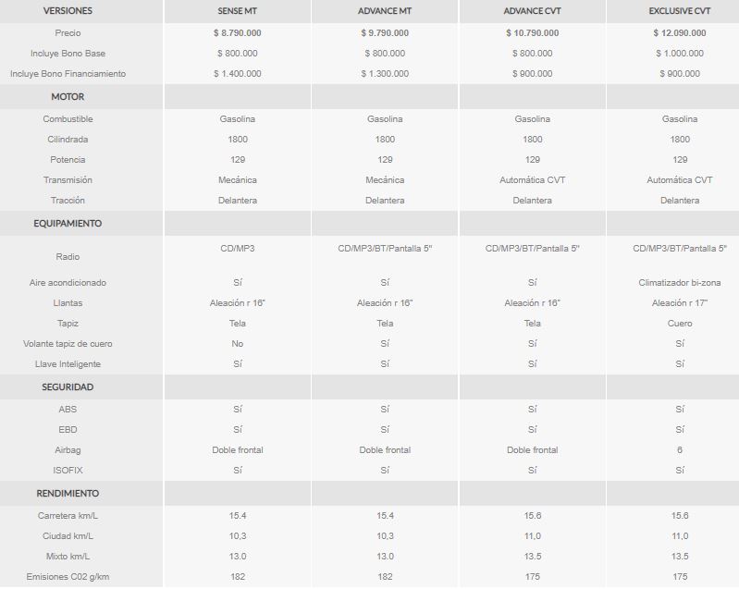Viewport: 739px width, 589px height.
Task: Click the Aleación r 17" cell
Action: click(x=680, y=303)
